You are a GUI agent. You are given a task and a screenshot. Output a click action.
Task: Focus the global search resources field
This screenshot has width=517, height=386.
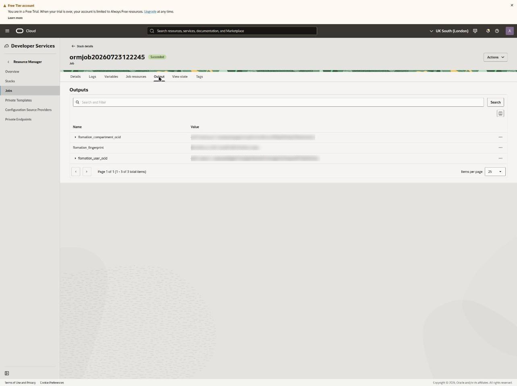coord(232,31)
